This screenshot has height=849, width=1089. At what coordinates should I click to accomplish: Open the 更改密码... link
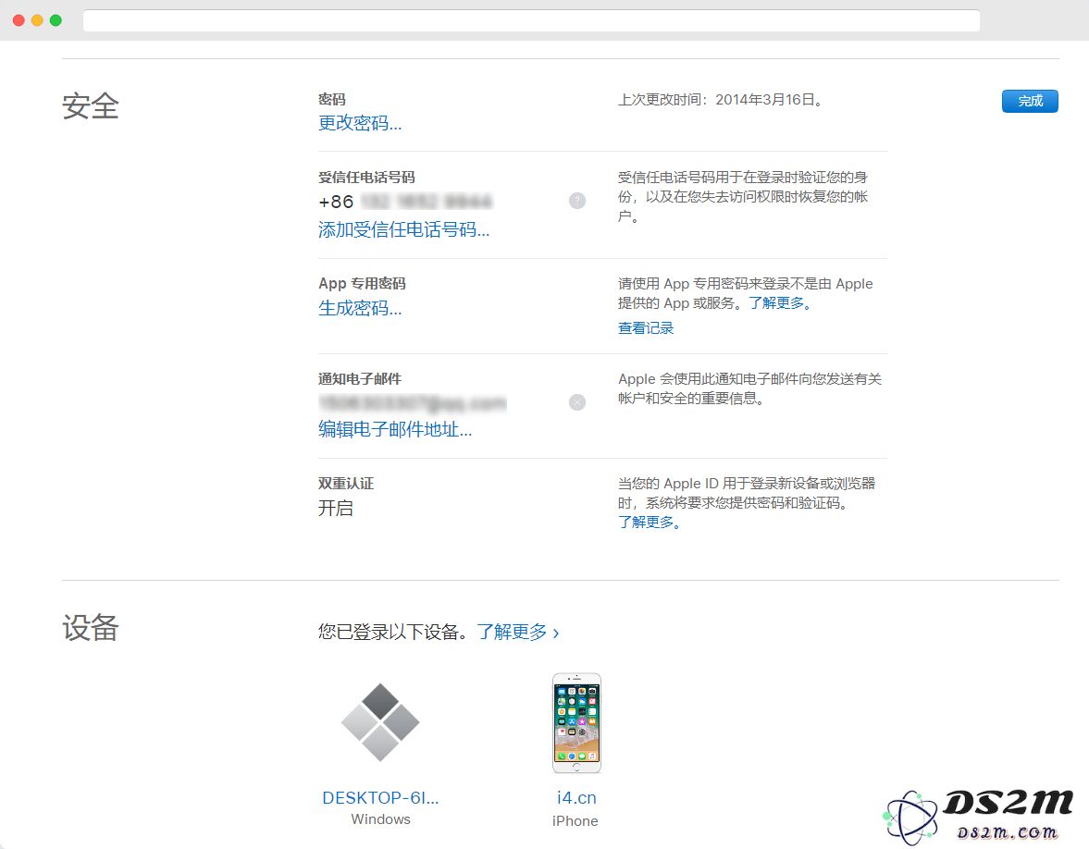(360, 124)
